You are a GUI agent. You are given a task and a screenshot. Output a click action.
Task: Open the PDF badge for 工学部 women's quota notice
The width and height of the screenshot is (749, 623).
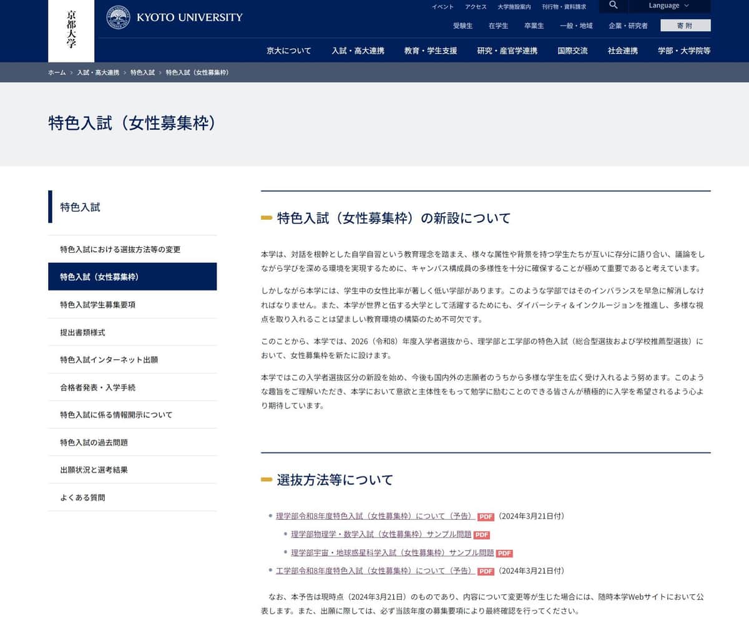[x=485, y=571]
